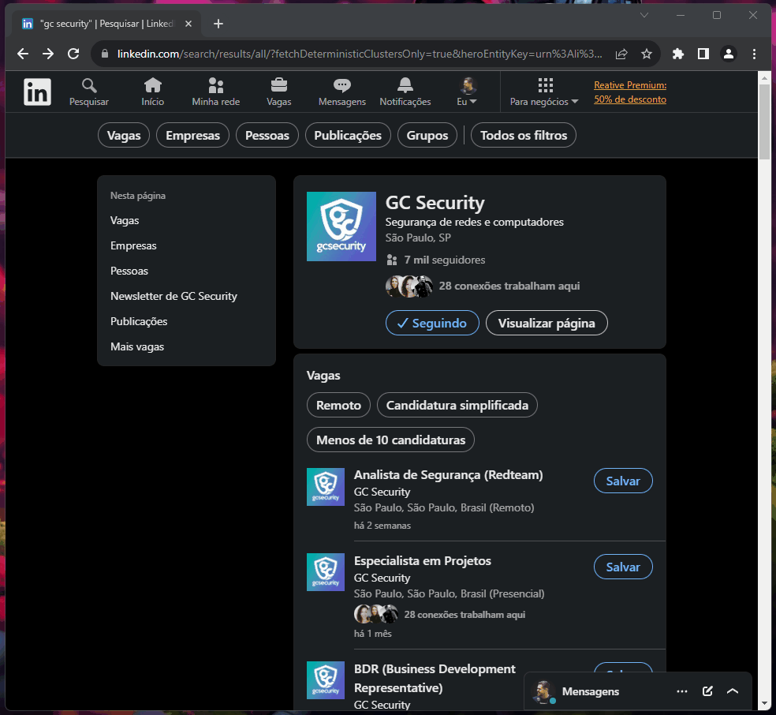Image resolution: width=776 pixels, height=715 pixels.
Task: Click logo beside Especialista em Projetos job
Action: [x=326, y=572]
